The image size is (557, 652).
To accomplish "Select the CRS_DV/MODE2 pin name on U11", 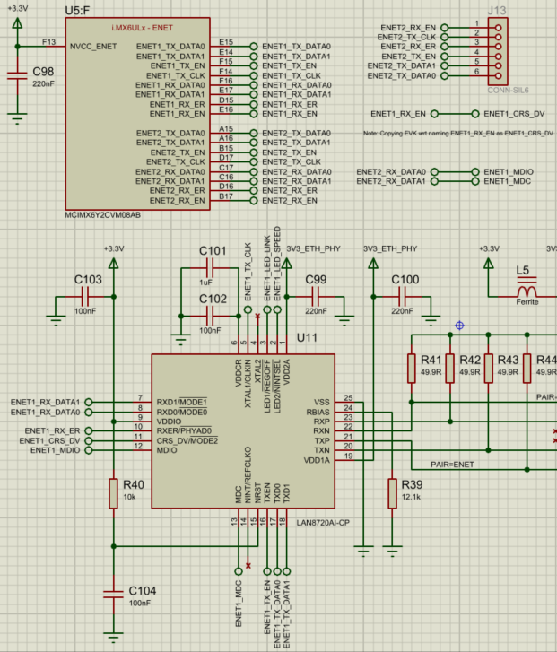I will [x=187, y=440].
